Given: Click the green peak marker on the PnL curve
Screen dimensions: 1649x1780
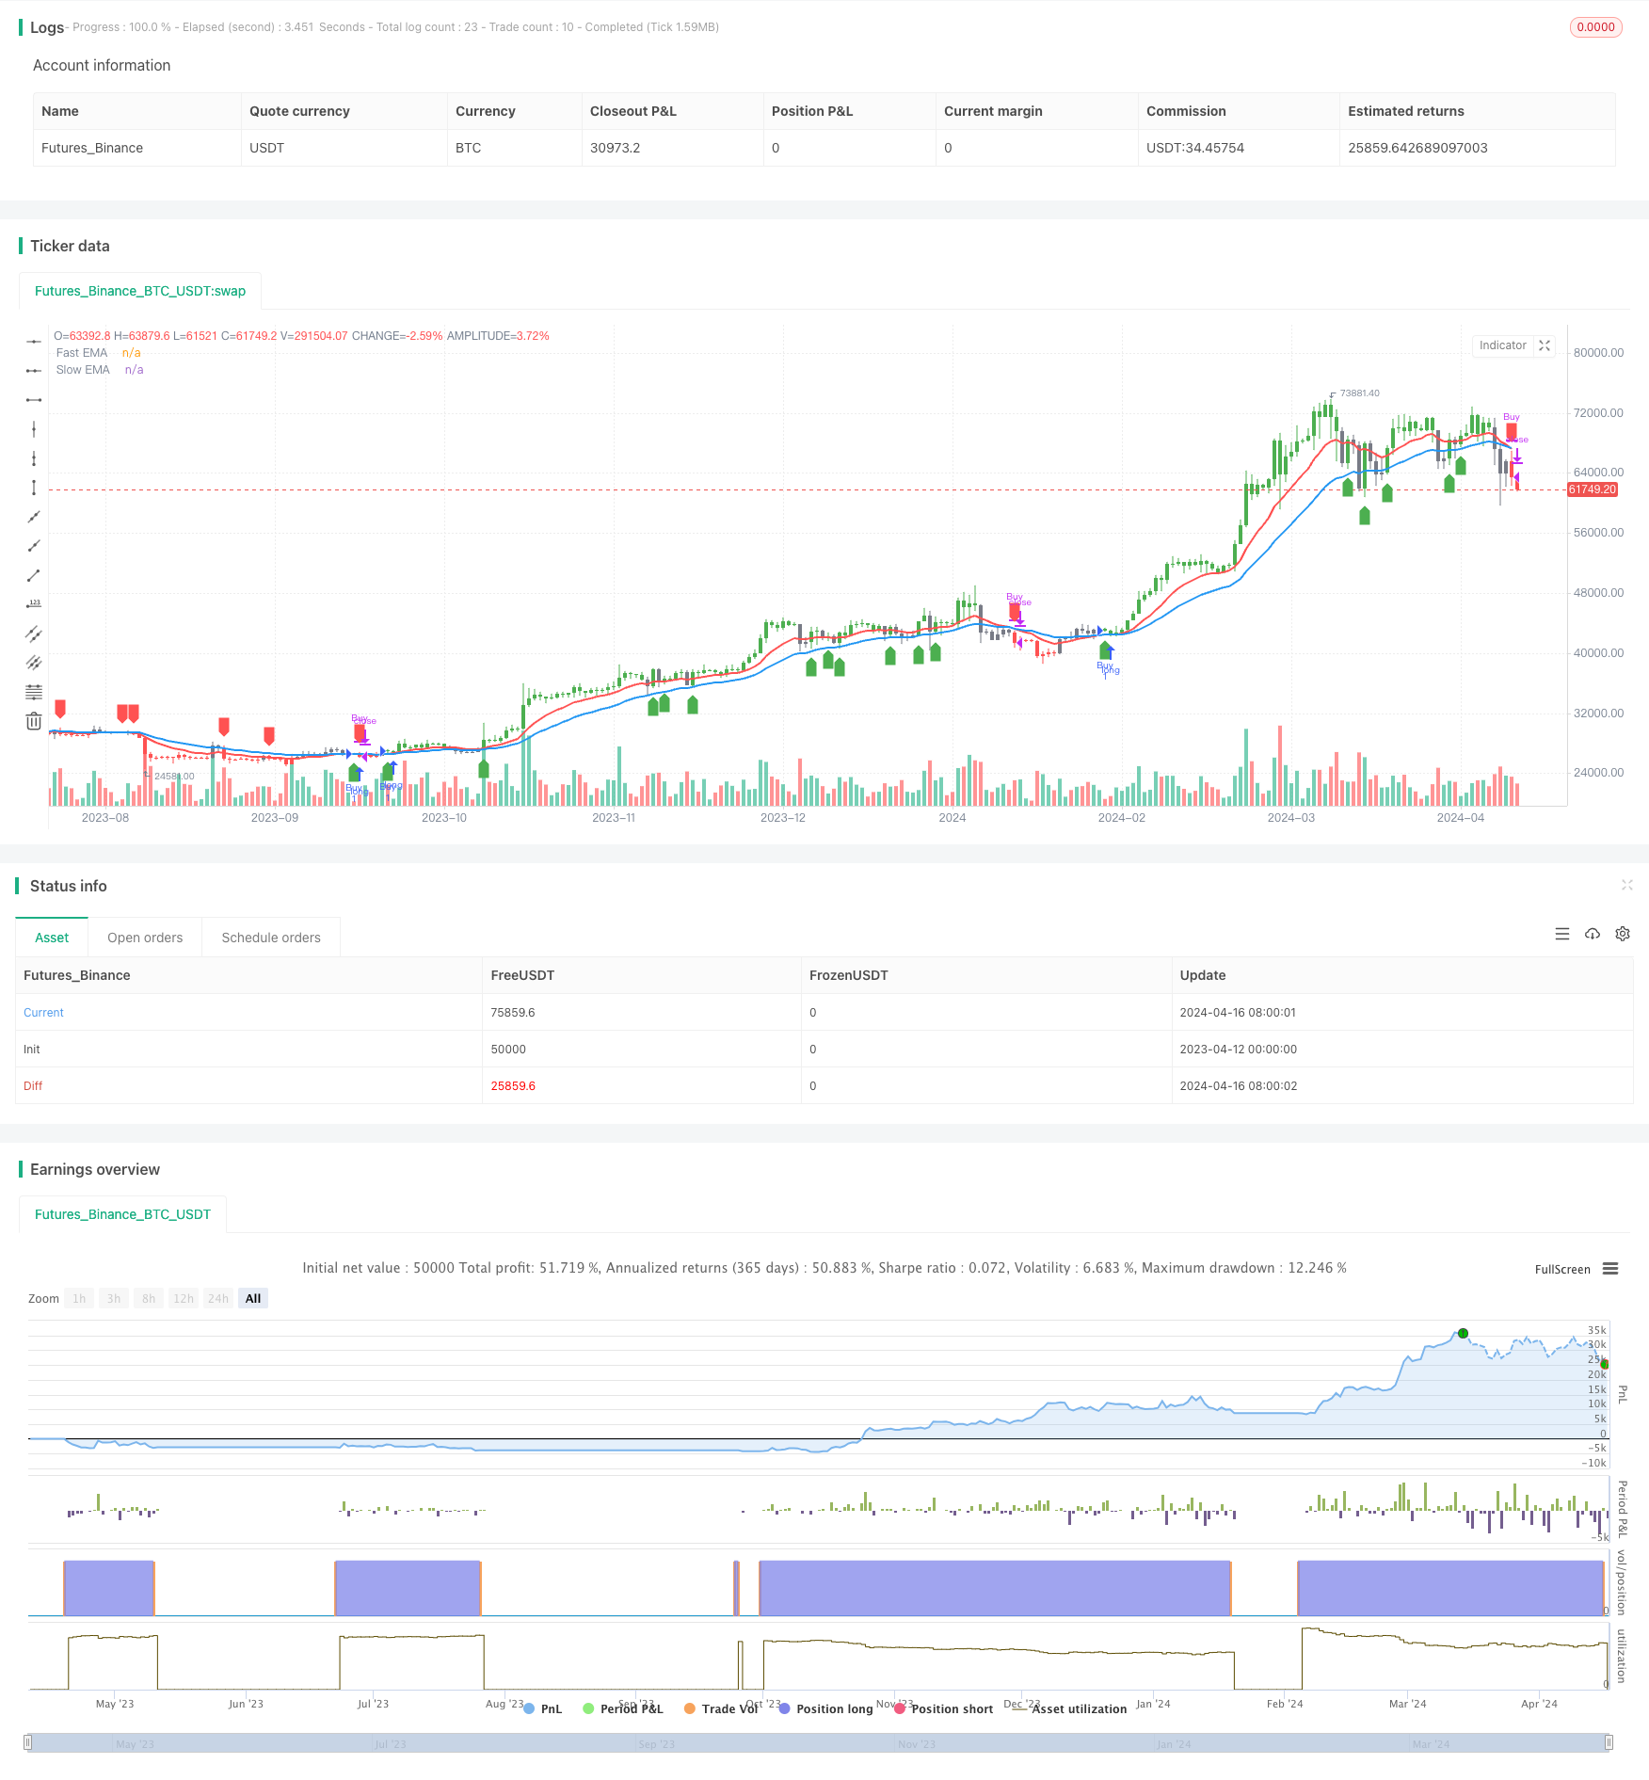Looking at the screenshot, I should [x=1463, y=1333].
